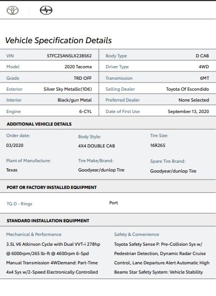Select the 2020 Tacoma model value
Image resolution: width=216 pixels, height=296 pixels.
78,67
